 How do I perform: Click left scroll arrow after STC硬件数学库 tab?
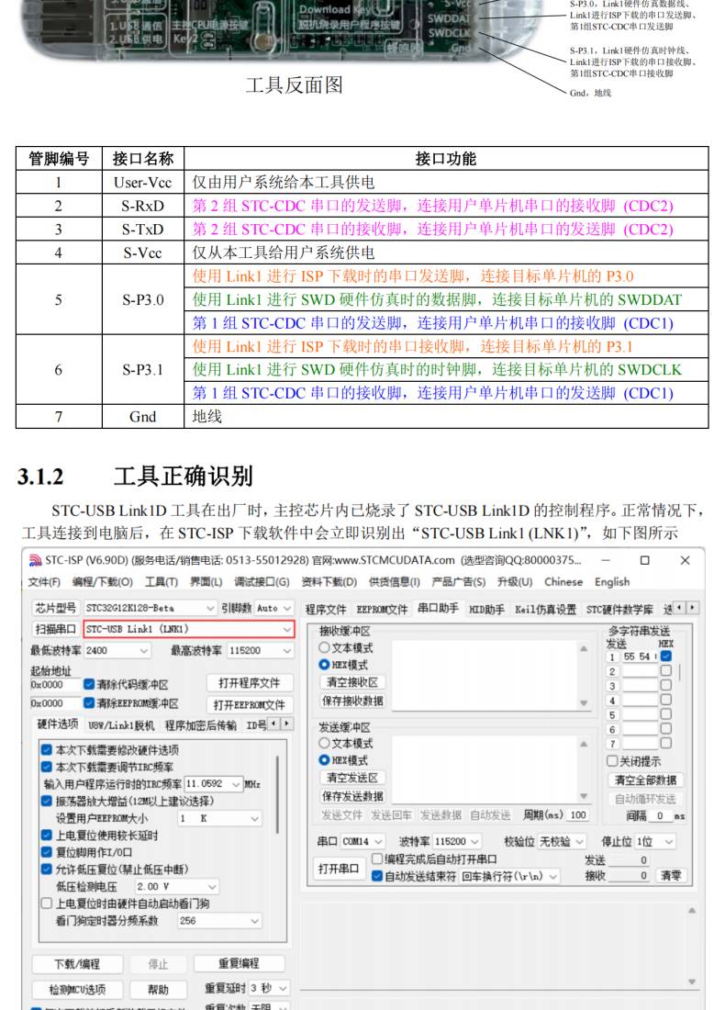[680, 608]
